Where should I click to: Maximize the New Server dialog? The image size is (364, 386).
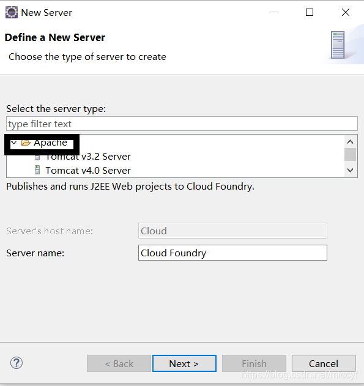point(310,12)
